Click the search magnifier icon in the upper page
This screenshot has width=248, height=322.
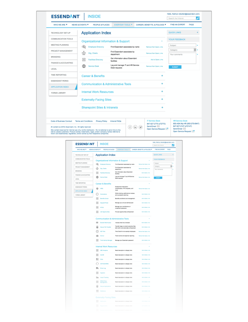pyautogui.click(x=198, y=18)
